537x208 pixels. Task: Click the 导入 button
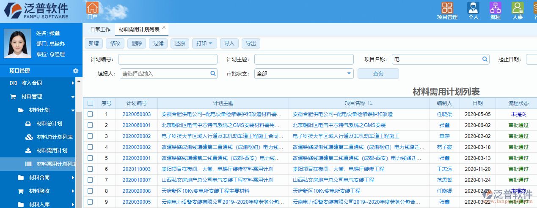point(229,43)
